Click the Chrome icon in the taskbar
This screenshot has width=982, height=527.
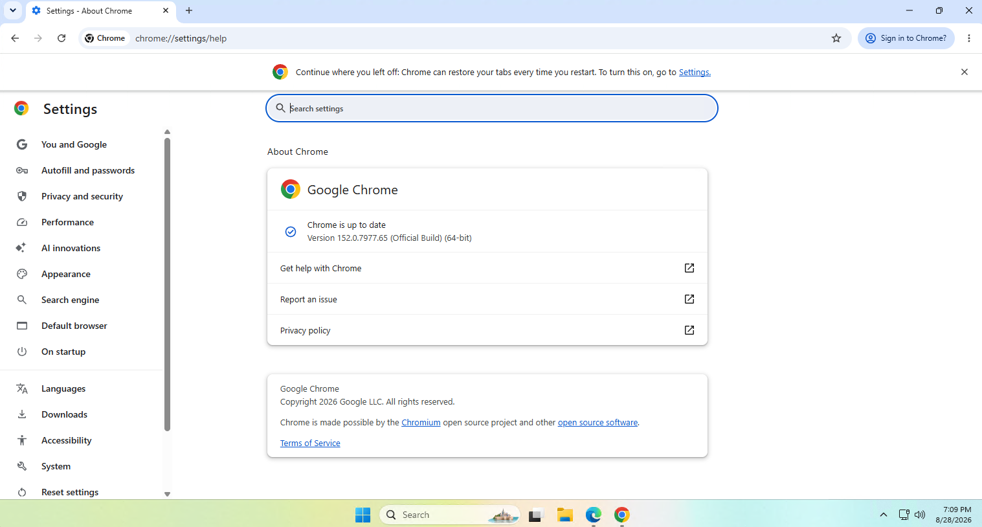point(622,515)
